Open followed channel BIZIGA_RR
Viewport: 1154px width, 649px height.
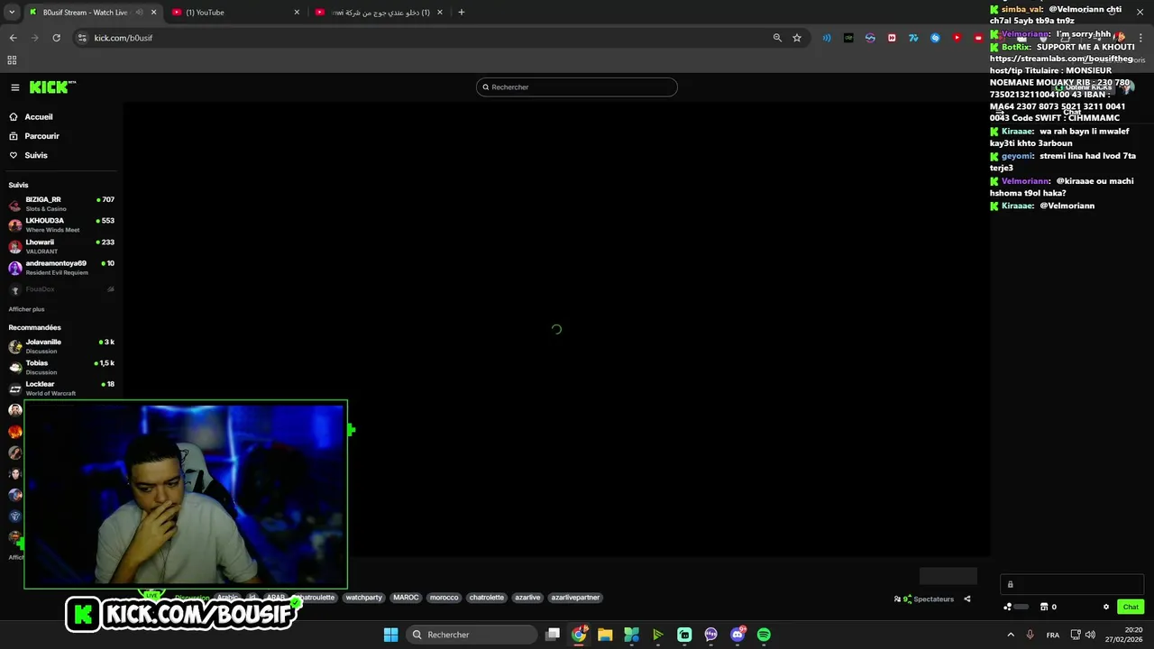click(61, 204)
